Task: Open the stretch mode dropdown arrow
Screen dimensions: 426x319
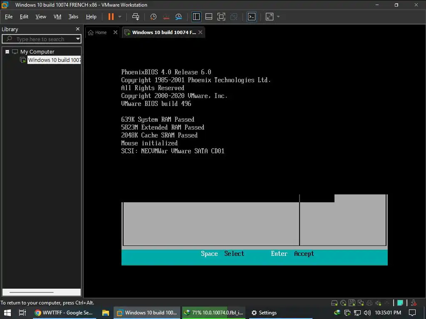Action: pos(278,17)
